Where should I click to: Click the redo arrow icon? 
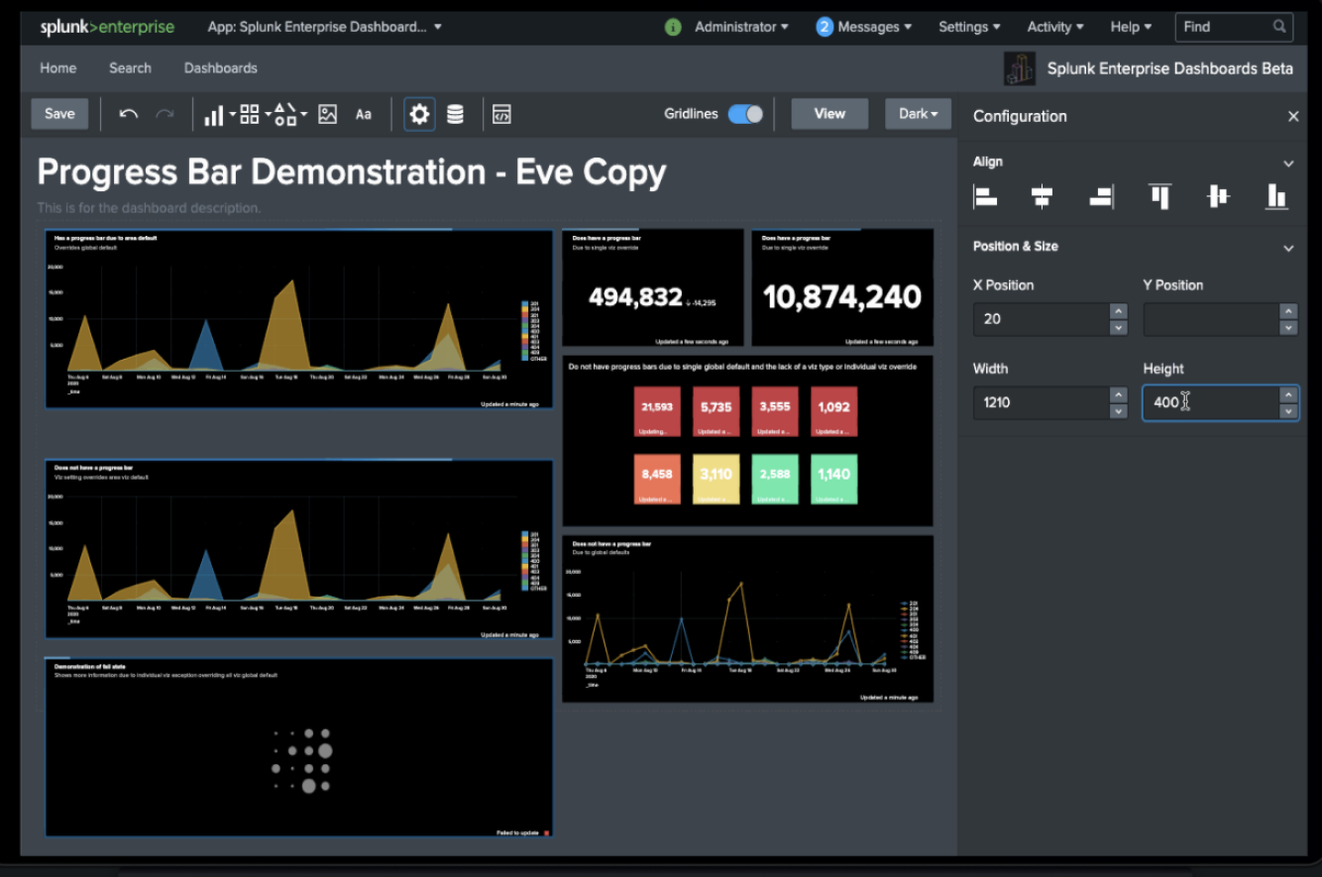[165, 114]
